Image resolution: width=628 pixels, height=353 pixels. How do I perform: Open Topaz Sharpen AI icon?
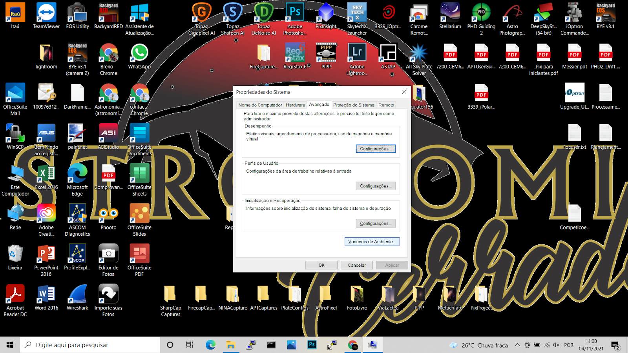click(x=233, y=19)
